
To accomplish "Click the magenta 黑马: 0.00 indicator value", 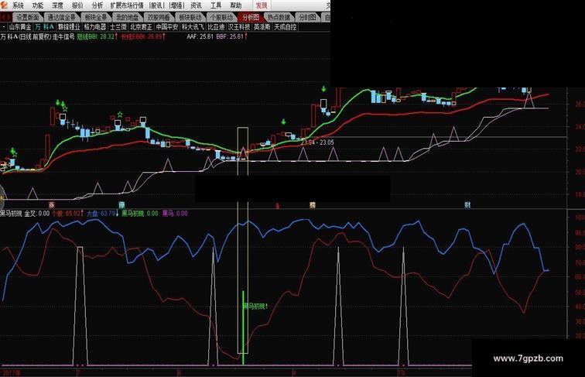I will pyautogui.click(x=175, y=214).
